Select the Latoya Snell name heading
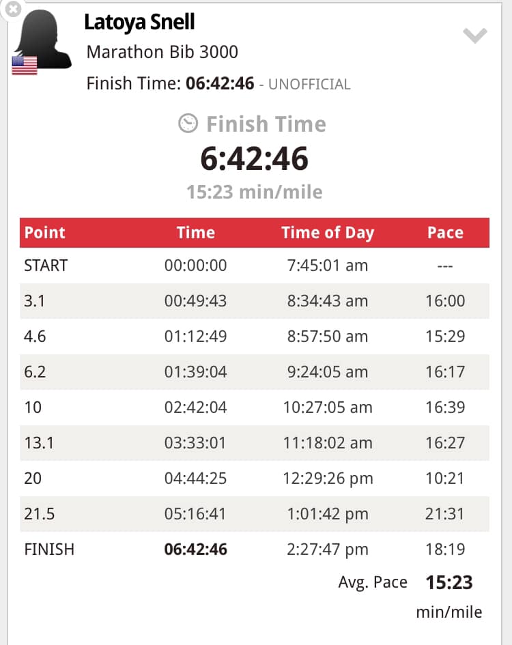This screenshot has height=645, width=512. coord(139,23)
